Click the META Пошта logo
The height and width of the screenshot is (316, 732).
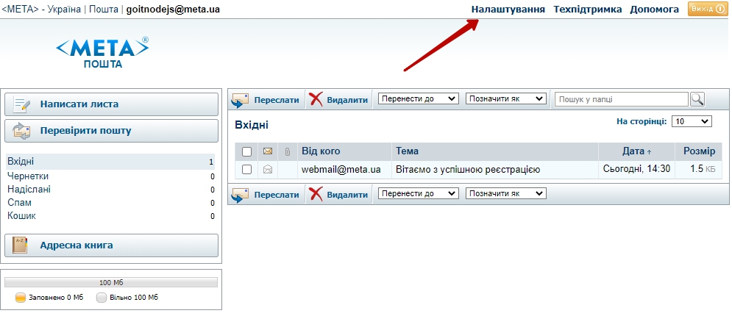[x=103, y=53]
